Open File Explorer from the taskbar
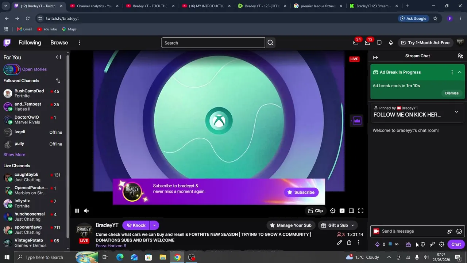The image size is (467, 263). 163,258
